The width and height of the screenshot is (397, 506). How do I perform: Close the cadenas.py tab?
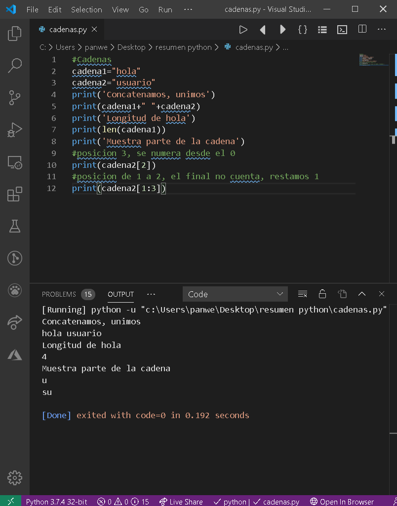point(94,29)
